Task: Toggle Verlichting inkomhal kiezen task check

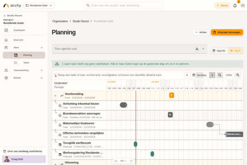Action: coord(60,106)
